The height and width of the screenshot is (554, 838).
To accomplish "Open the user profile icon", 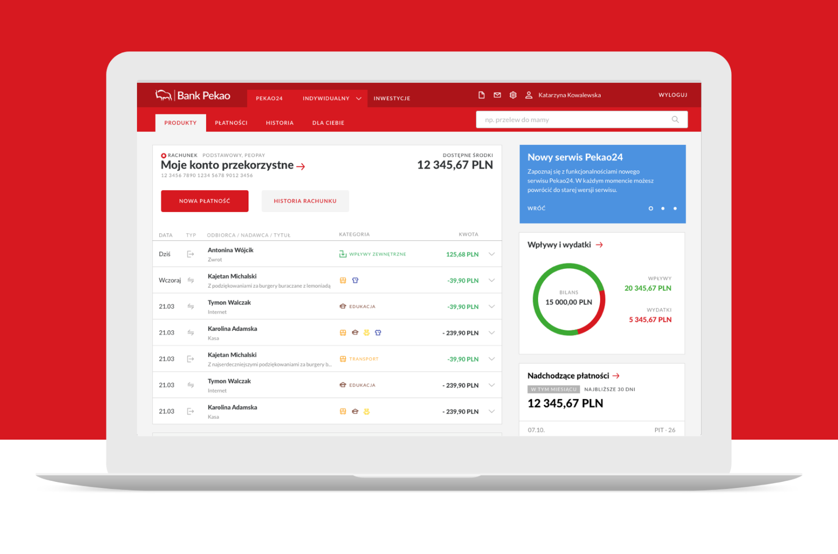I will pos(528,95).
